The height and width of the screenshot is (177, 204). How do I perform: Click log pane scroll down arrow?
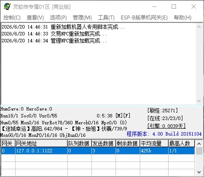click(199, 101)
